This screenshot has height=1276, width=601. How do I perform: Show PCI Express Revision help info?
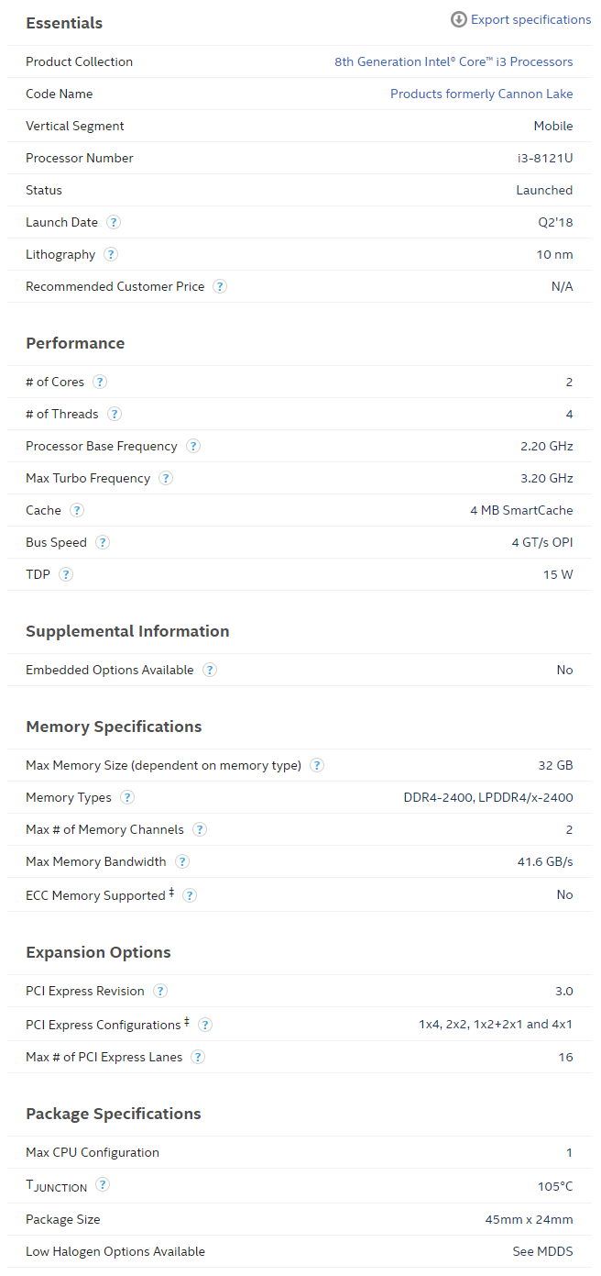(x=160, y=991)
